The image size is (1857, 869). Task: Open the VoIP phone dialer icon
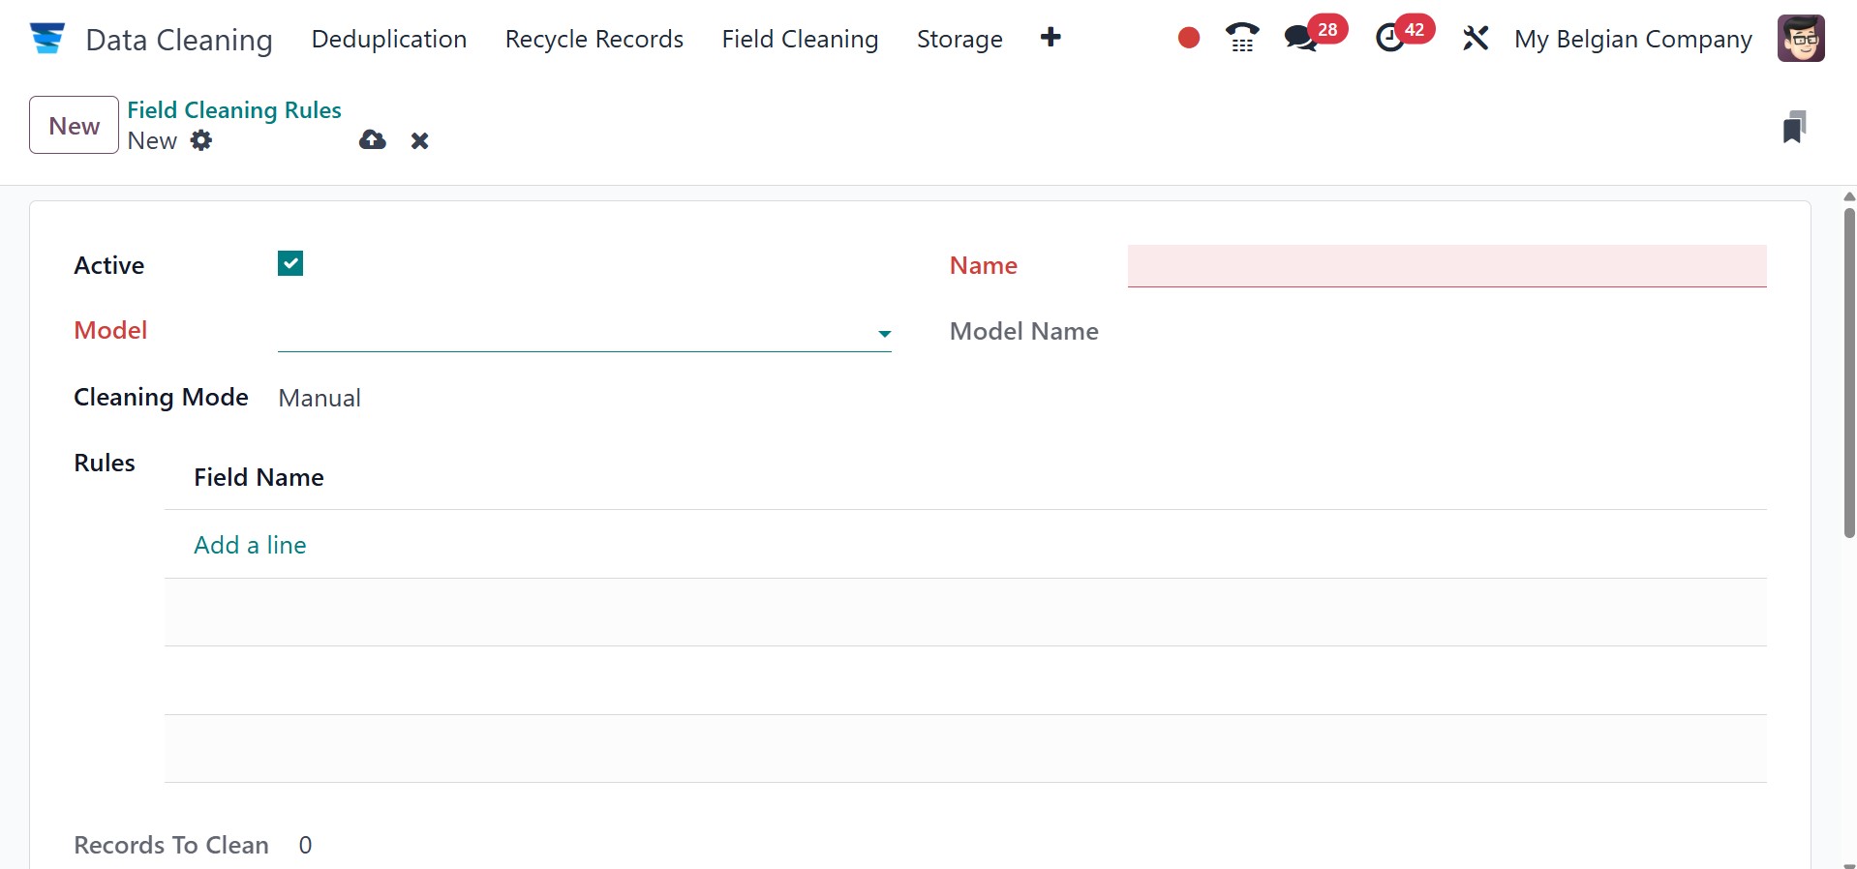coord(1242,39)
